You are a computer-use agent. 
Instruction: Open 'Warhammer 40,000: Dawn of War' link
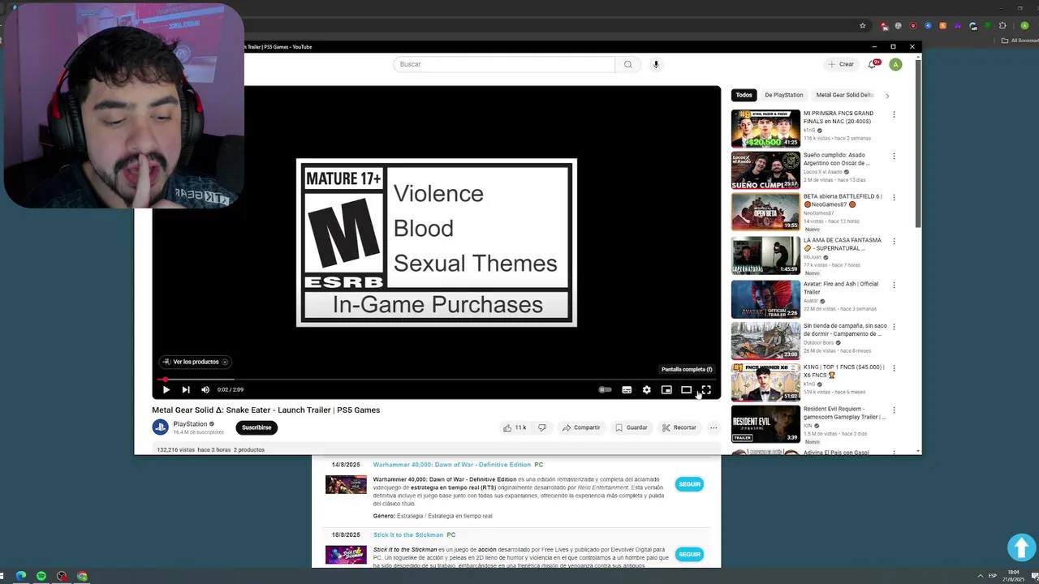tap(451, 465)
